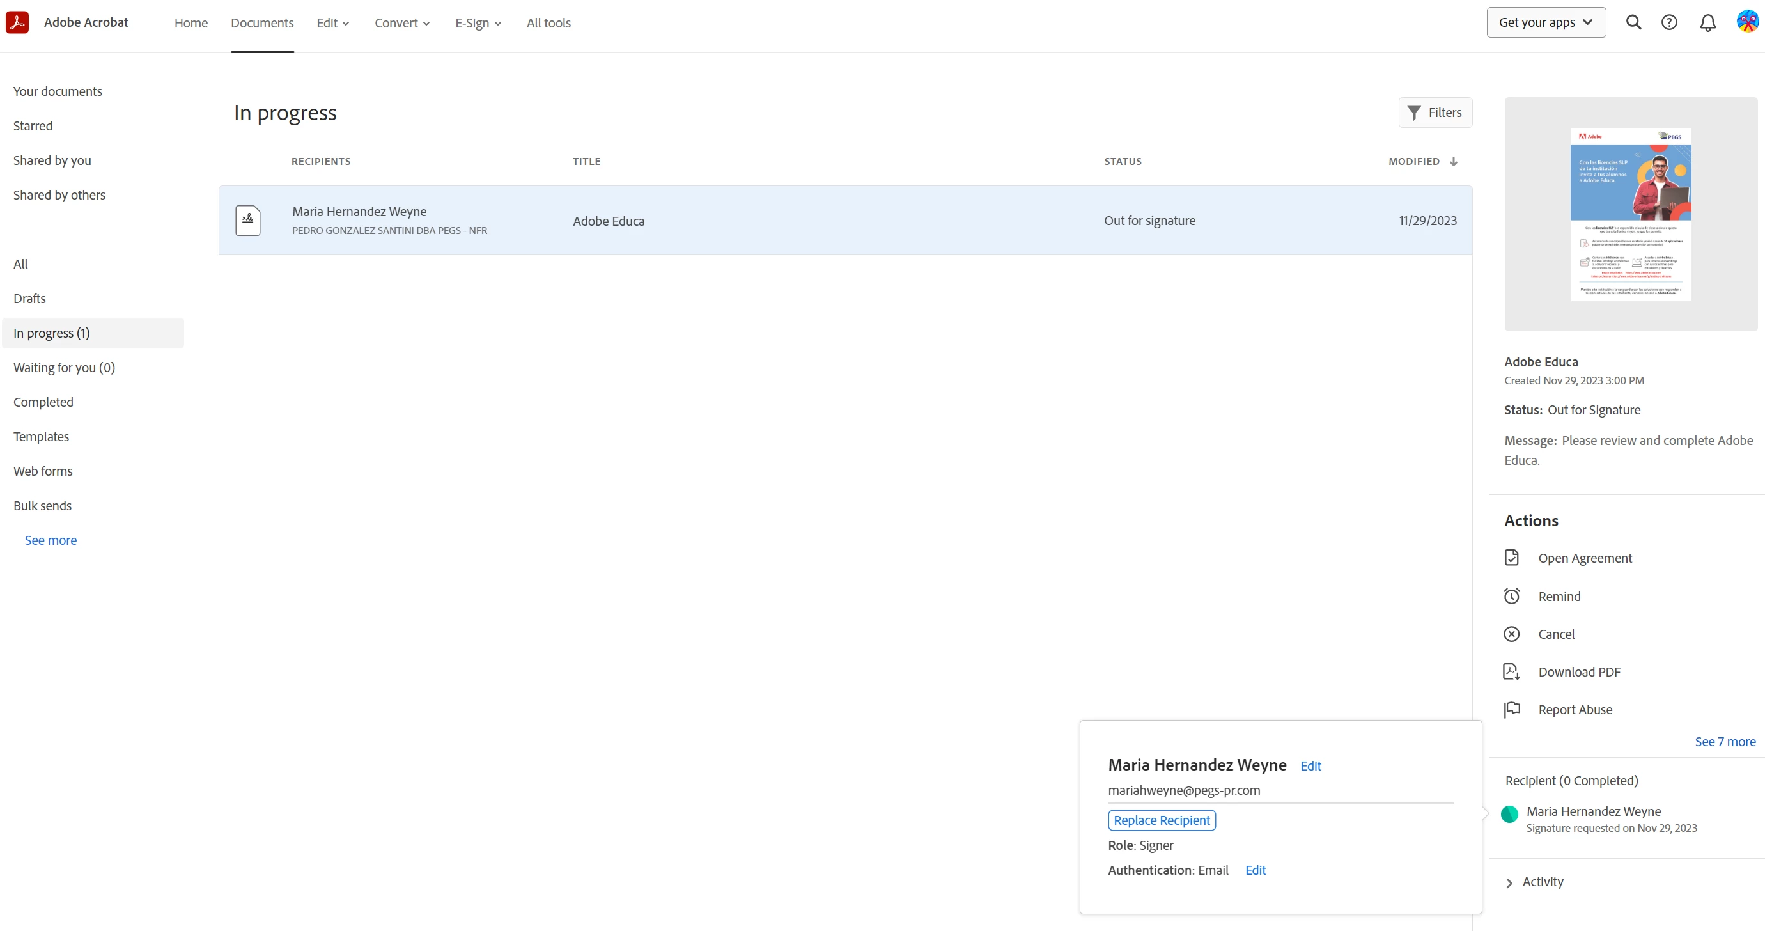Open the user profile avatar
Image resolution: width=1765 pixels, height=931 pixels.
pyautogui.click(x=1746, y=22)
